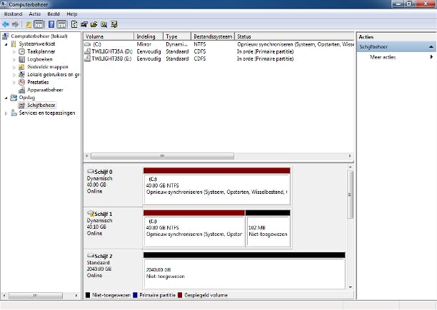437x310 pixels.
Task: Click the scroll down arrow of disk view
Action: [351, 287]
